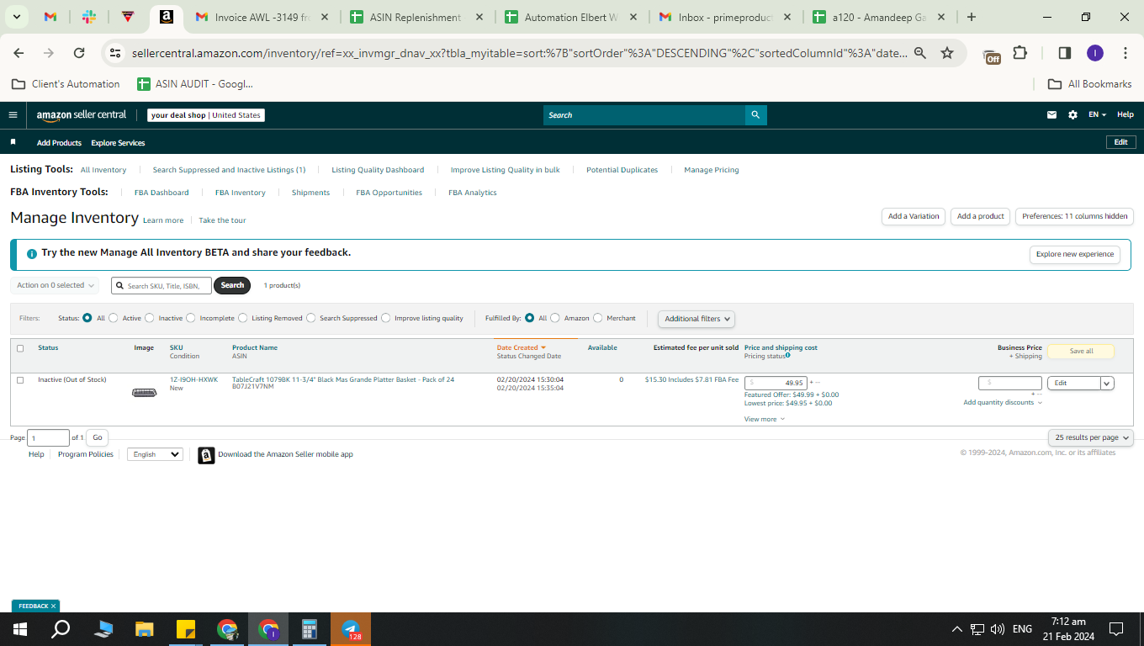Tick the checkbox for the TableCraft product row

pyautogui.click(x=20, y=380)
